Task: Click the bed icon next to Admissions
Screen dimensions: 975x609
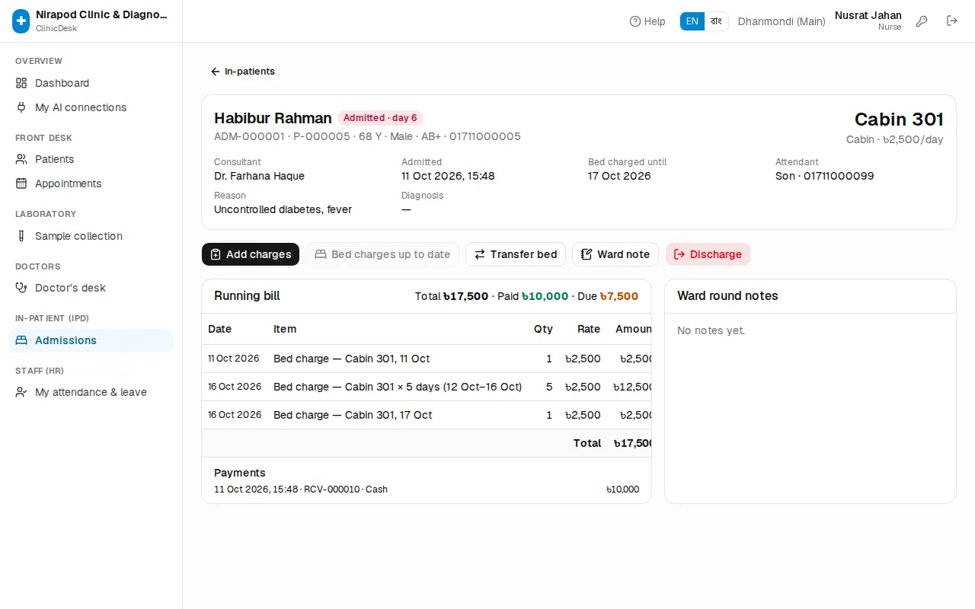Action: (21, 340)
